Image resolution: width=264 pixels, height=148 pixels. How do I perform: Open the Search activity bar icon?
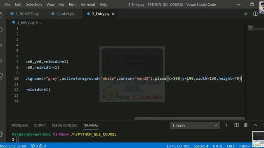coord(1,30)
